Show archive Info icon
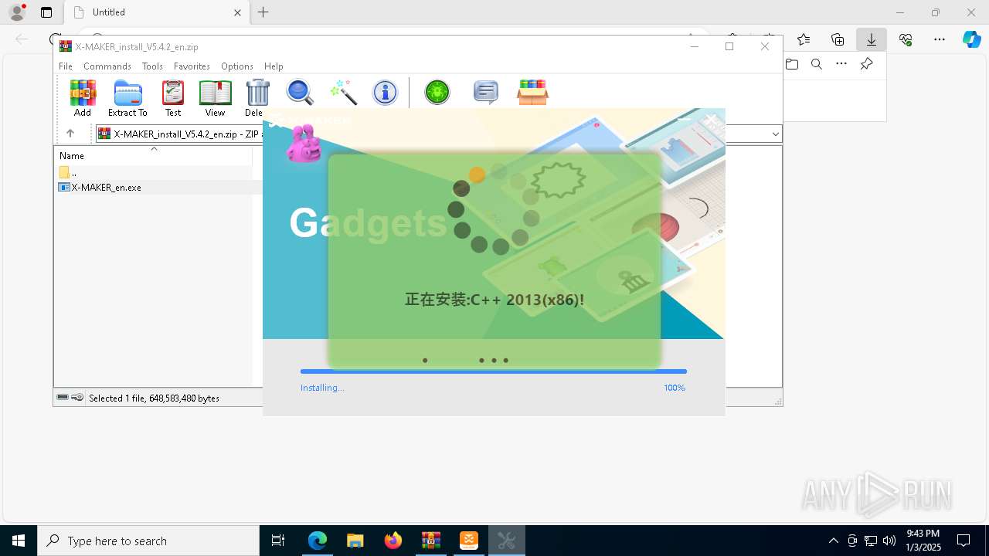Viewport: 989px width, 556px height. 385,93
